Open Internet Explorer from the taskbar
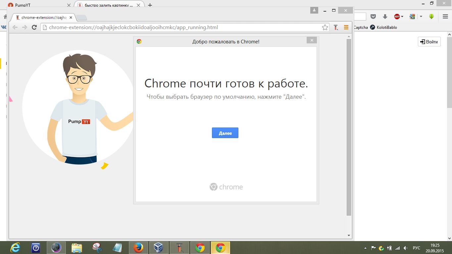 click(15, 248)
